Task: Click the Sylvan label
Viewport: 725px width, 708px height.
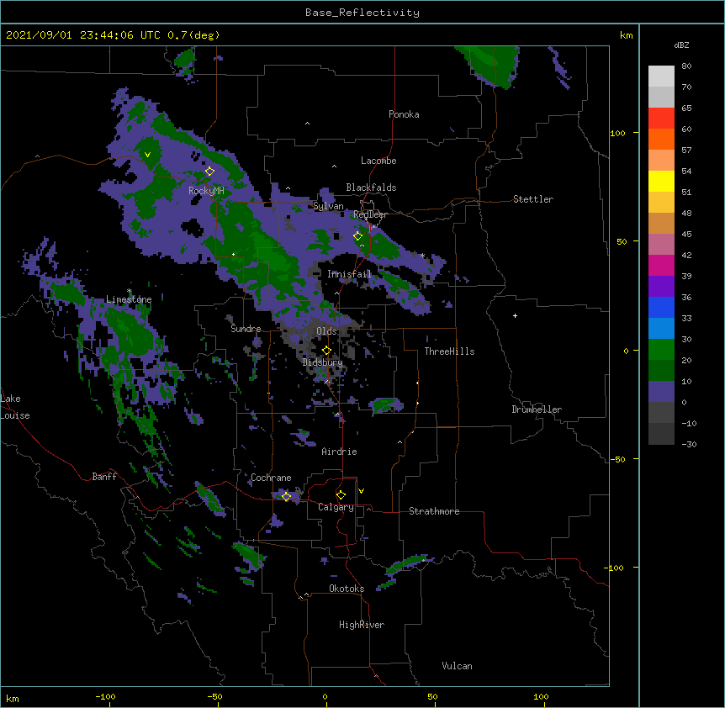Action: pyautogui.click(x=328, y=206)
